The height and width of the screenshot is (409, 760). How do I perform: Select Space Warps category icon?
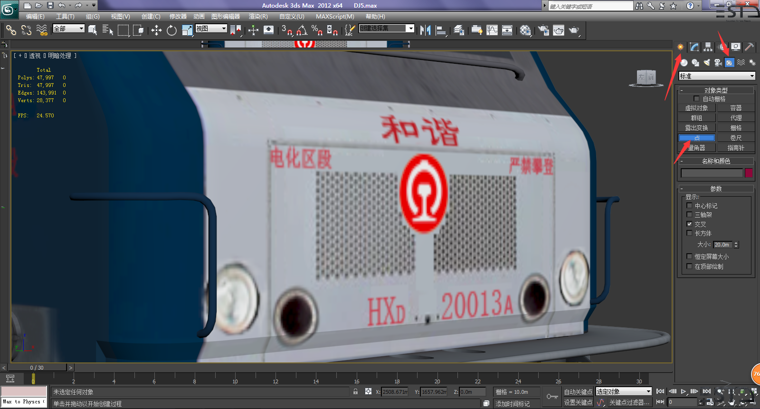tap(741, 62)
